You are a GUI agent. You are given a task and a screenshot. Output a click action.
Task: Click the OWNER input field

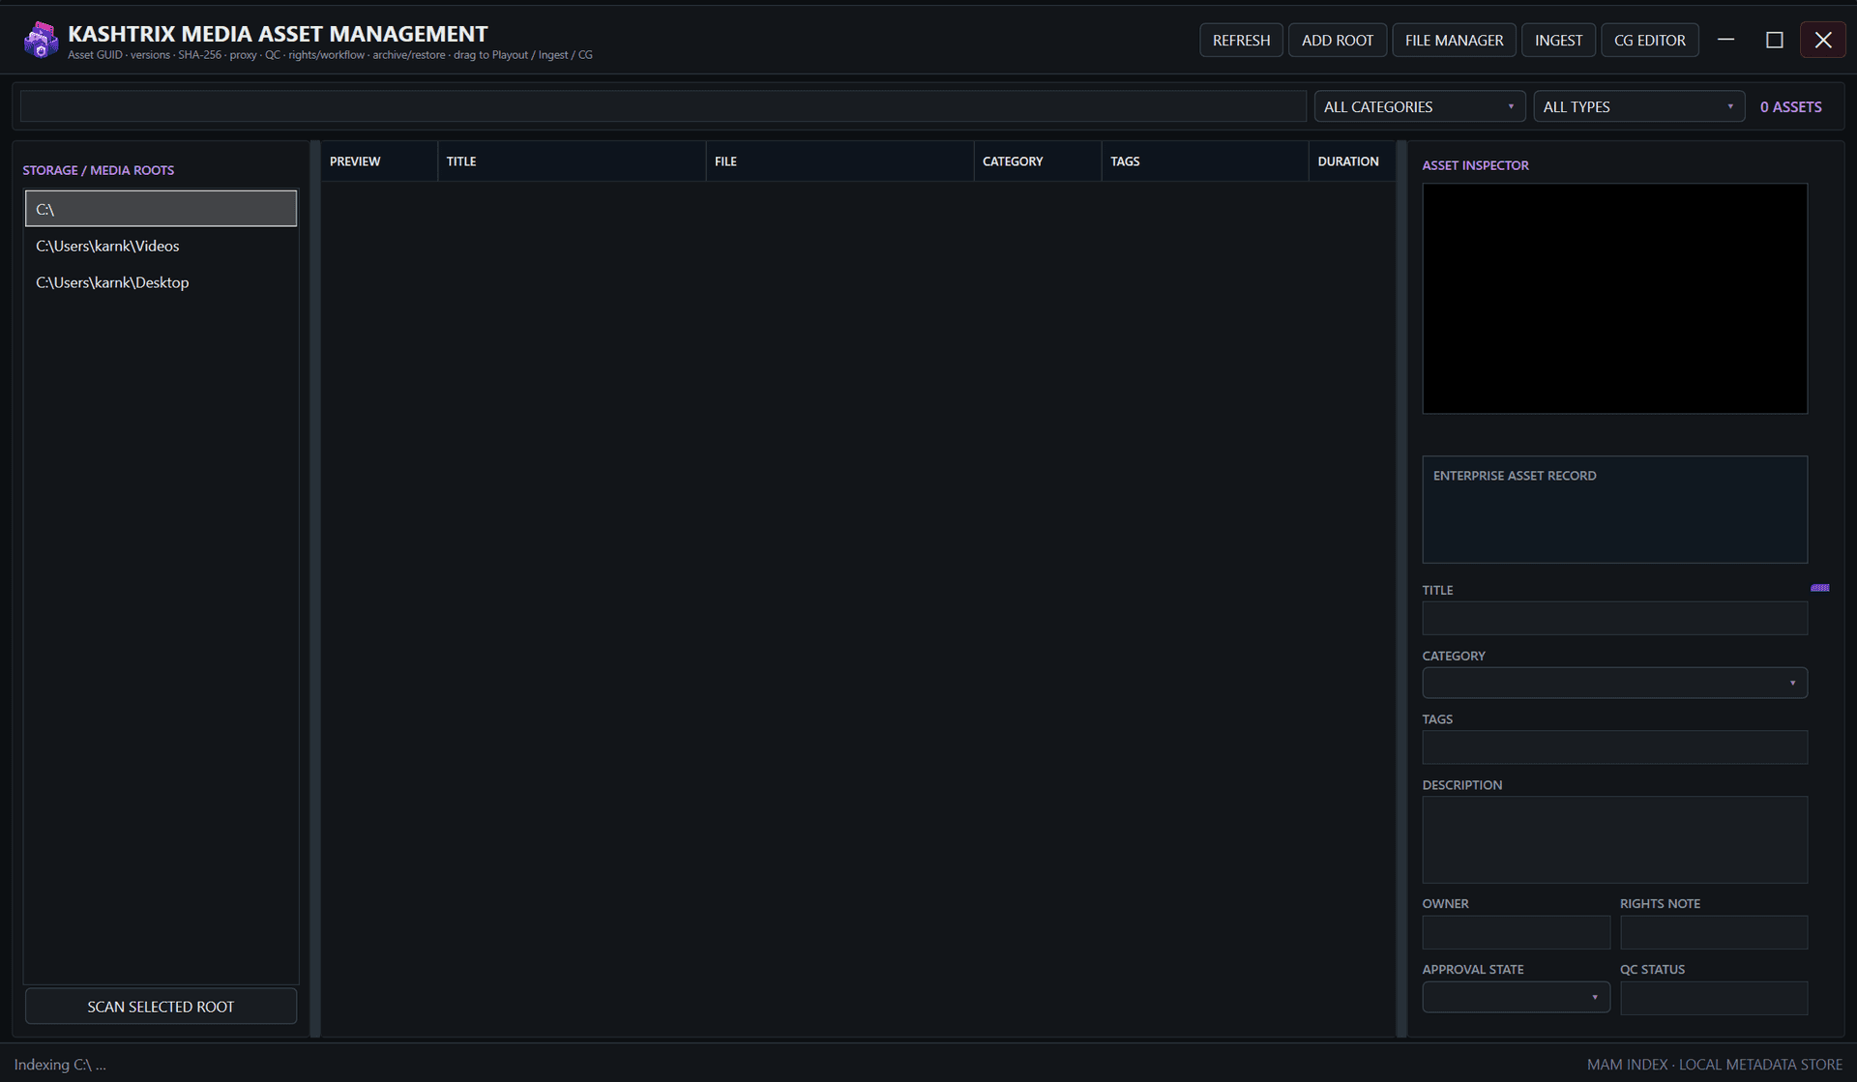pyautogui.click(x=1516, y=932)
